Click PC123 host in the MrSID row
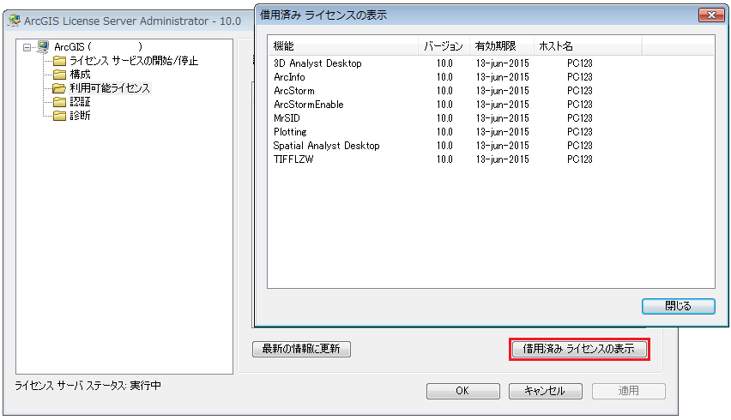 (x=579, y=118)
